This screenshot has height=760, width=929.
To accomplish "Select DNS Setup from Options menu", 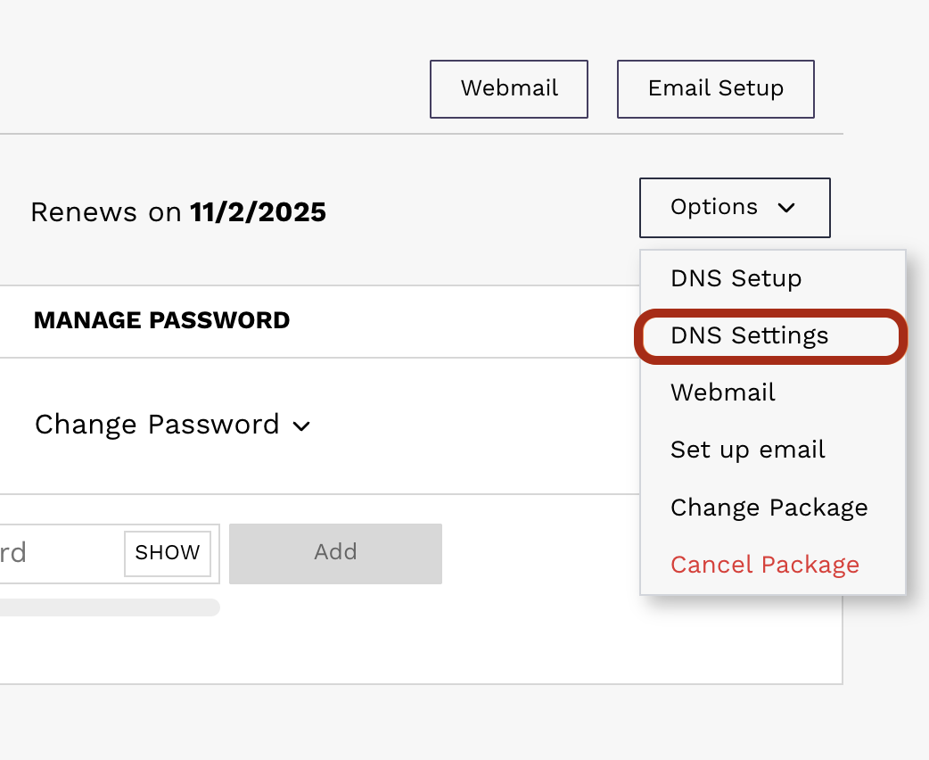I will [x=736, y=278].
